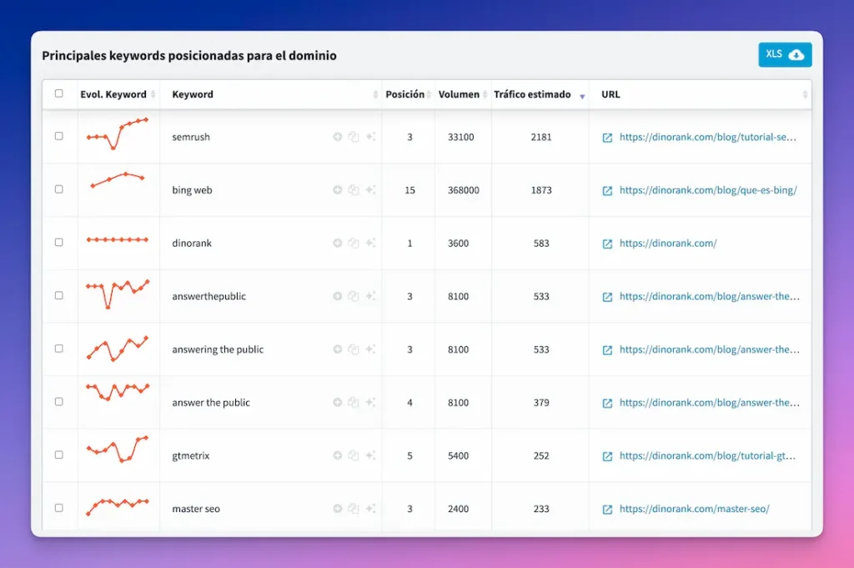
Task: Click the plus icon next to "answerthepublic"
Action: click(338, 296)
